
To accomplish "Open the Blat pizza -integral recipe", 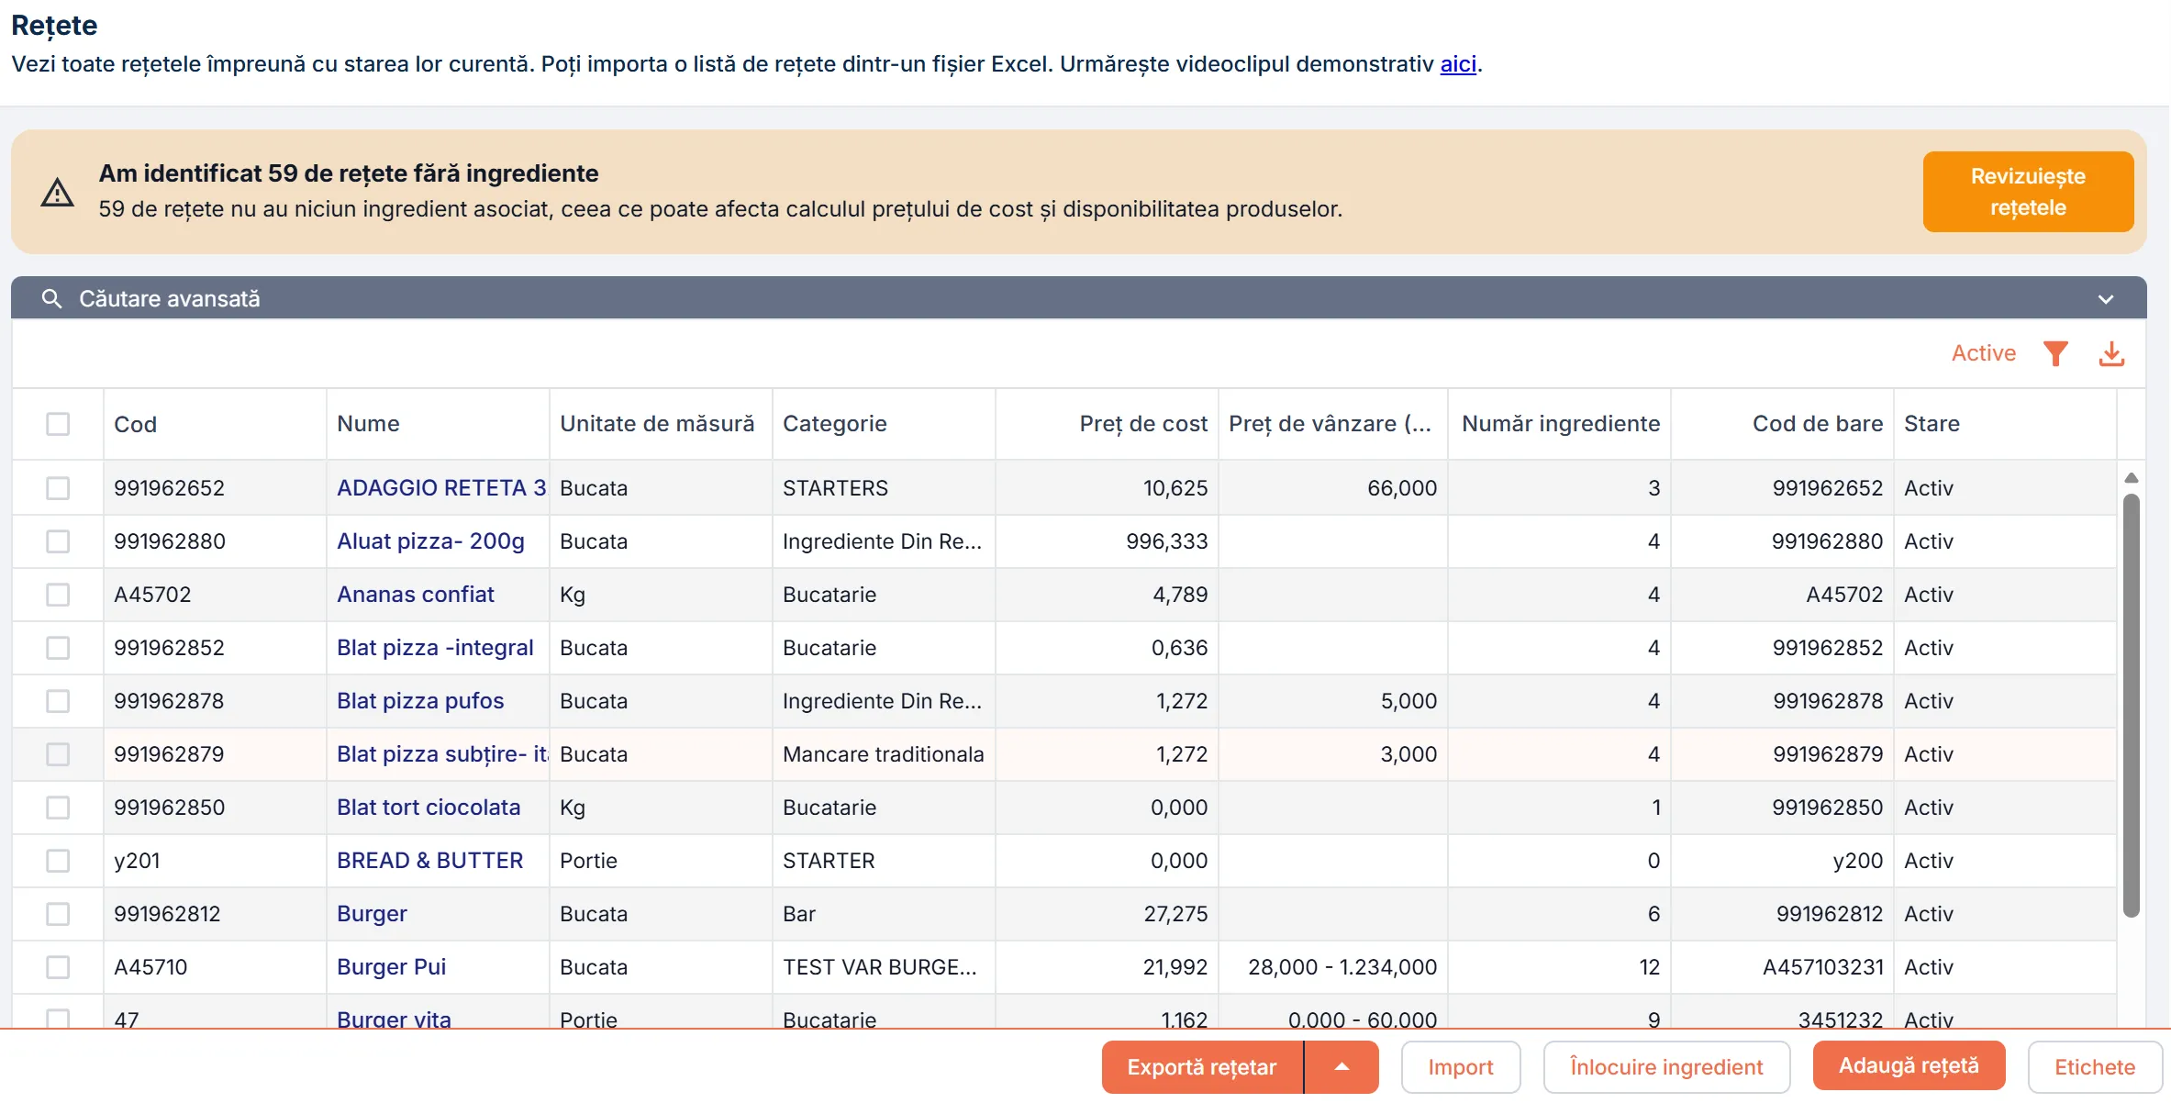I will pos(435,648).
